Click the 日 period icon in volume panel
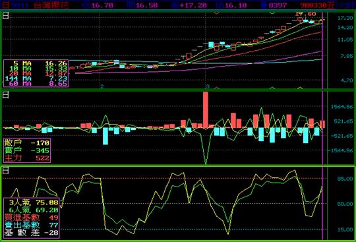This screenshot has height=242, width=356. pyautogui.click(x=6, y=95)
